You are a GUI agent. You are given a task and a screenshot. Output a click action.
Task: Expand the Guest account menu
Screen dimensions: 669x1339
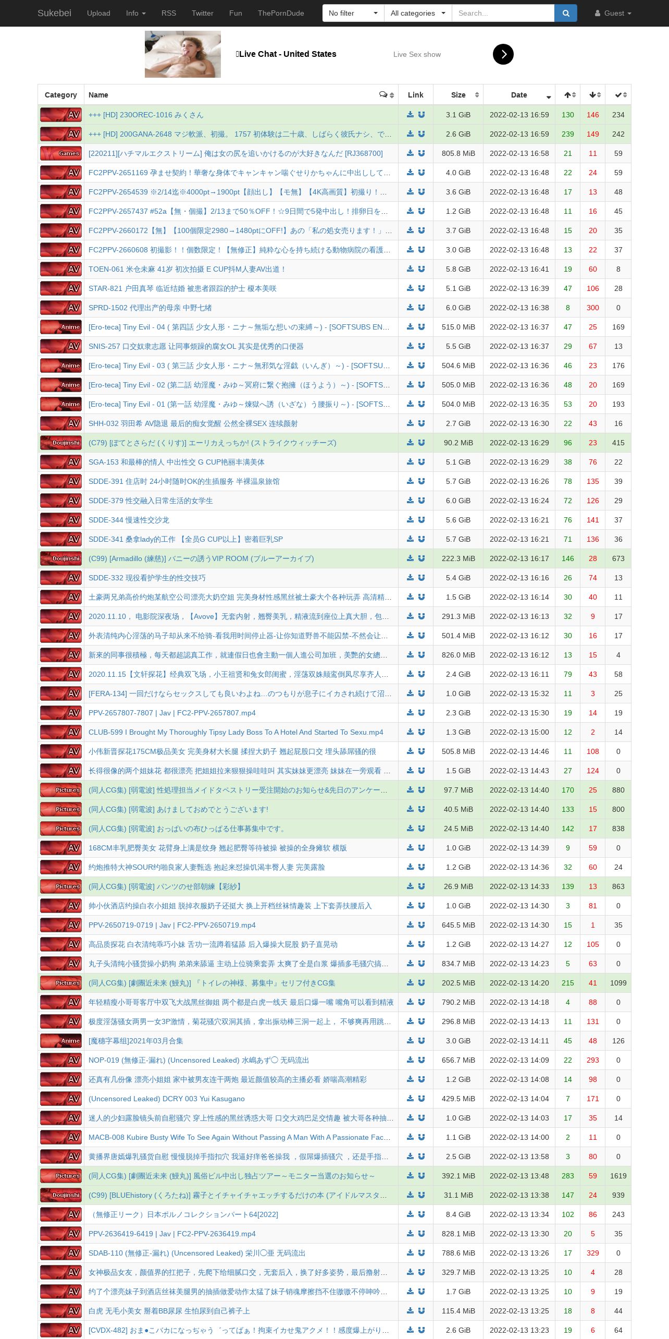click(613, 13)
